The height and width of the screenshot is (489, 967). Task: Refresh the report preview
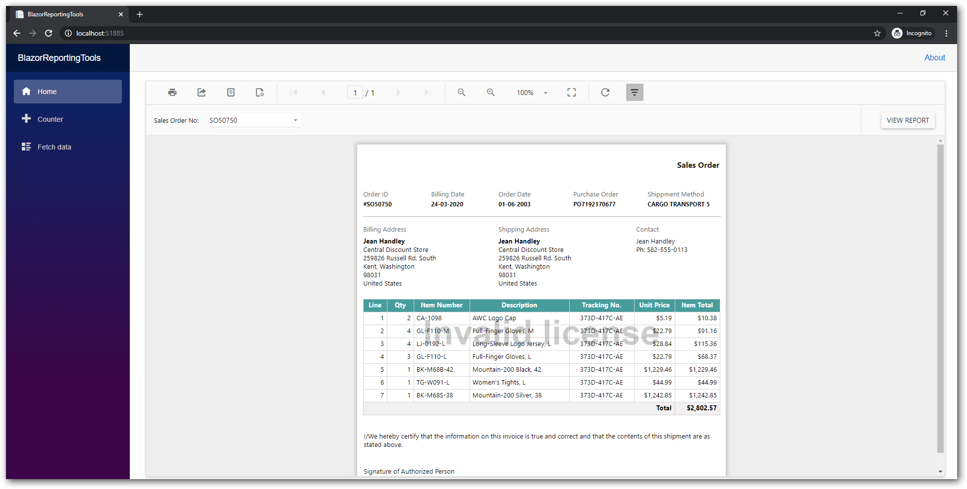click(605, 92)
